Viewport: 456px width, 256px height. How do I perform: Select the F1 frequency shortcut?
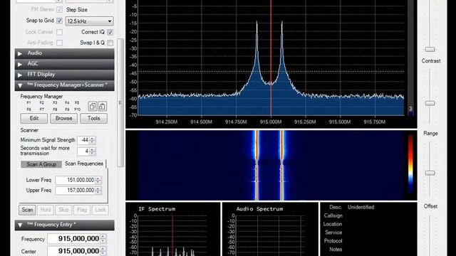pyautogui.click(x=28, y=102)
